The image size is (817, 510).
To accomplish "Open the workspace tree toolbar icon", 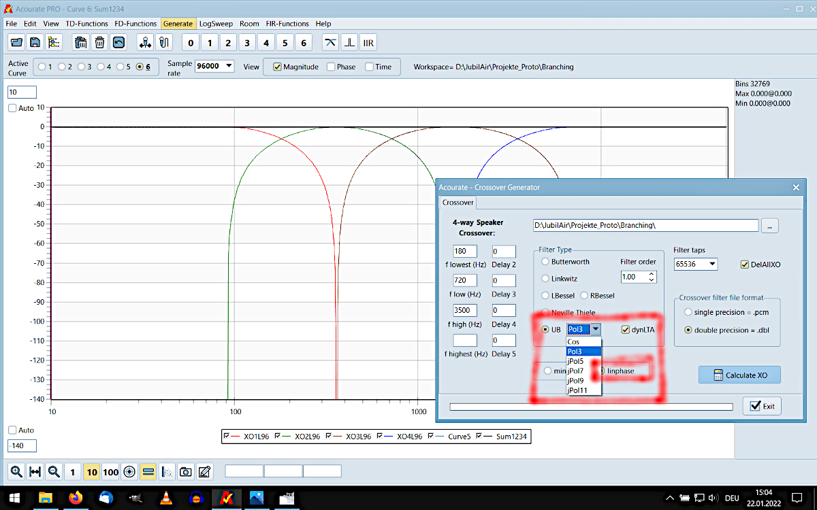I will coord(54,42).
